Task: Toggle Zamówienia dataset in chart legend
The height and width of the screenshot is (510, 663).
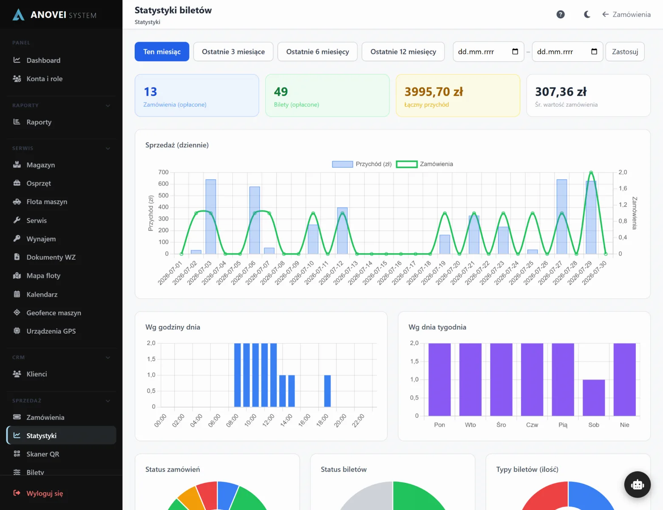Action: pyautogui.click(x=425, y=164)
